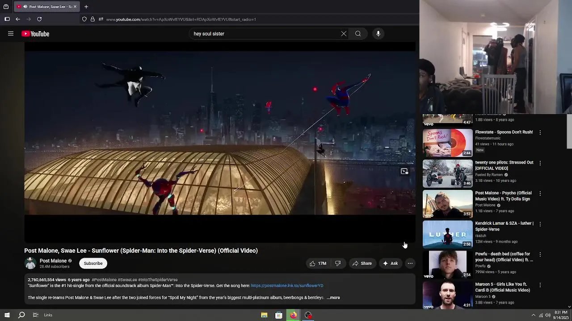This screenshot has height=321, width=572.
Task: Start voice search with microphone
Action: point(378,33)
